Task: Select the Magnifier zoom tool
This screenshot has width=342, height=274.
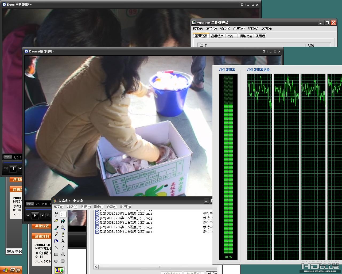Action: 63,228
